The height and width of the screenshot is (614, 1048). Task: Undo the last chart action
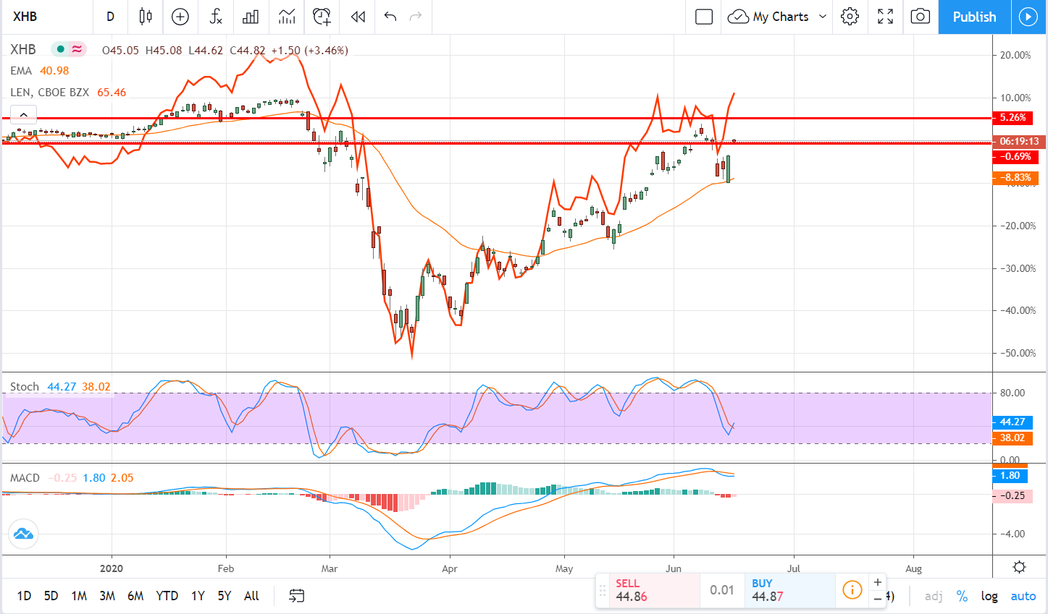point(390,17)
